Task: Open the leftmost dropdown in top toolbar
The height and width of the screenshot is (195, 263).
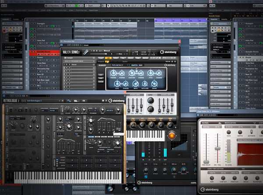Action: [55, 6]
